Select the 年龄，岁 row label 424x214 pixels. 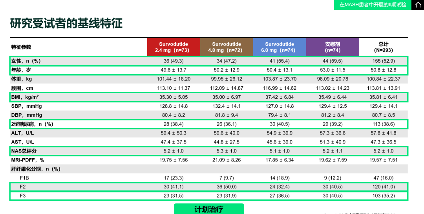click(21, 70)
